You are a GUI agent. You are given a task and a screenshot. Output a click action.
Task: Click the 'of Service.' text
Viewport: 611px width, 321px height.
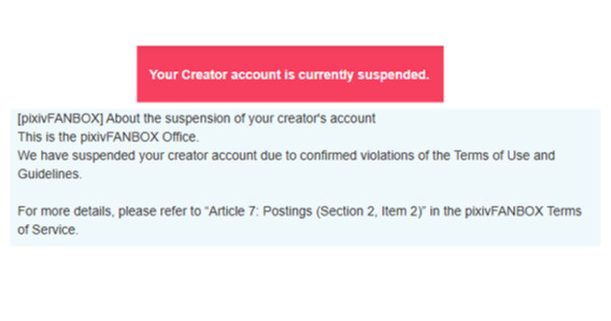48,230
